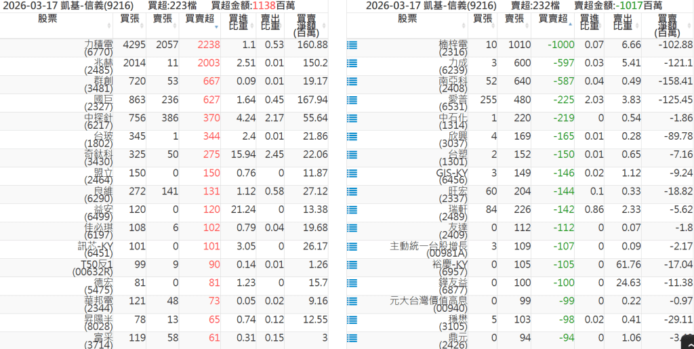This screenshot has width=694, height=349.
Task: Click the list icon beside GIS-KY (6456)
Action: point(352,173)
